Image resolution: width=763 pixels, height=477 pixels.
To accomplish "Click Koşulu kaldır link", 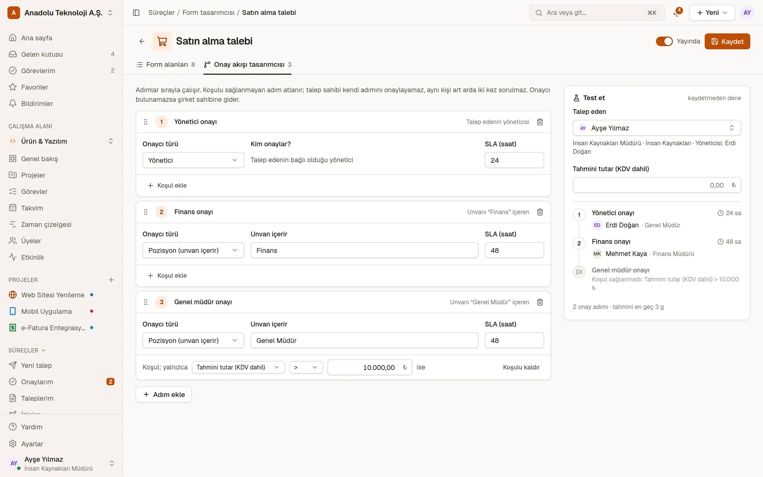I will [521, 367].
